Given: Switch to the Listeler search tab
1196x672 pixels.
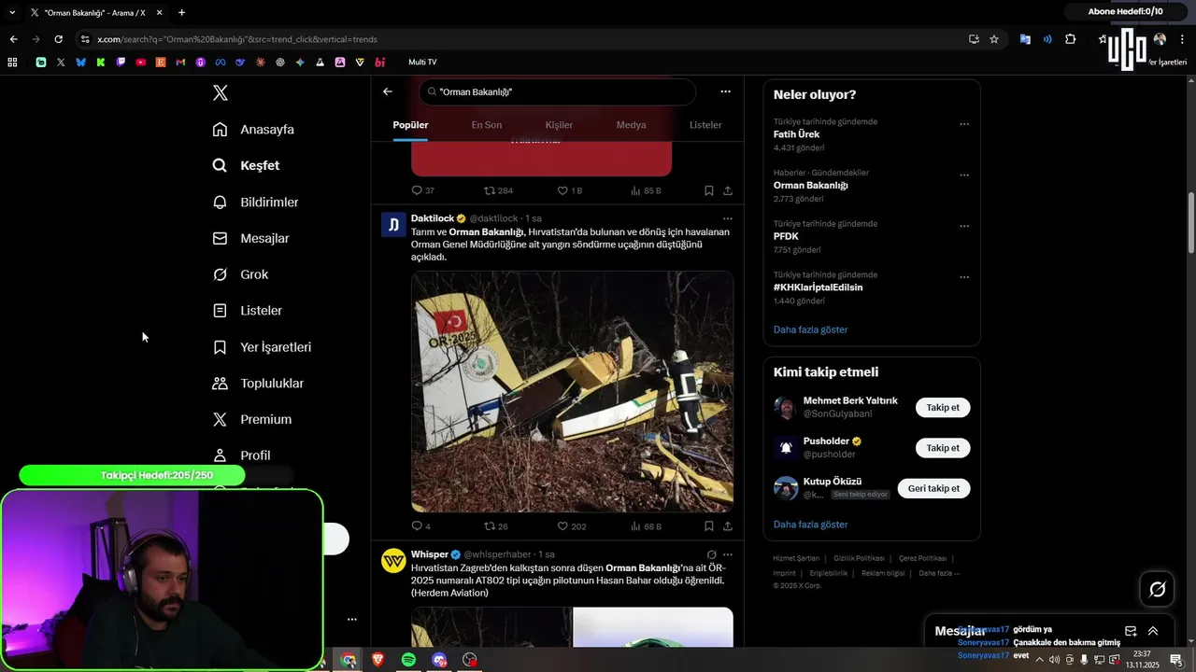Looking at the screenshot, I should click(x=705, y=125).
